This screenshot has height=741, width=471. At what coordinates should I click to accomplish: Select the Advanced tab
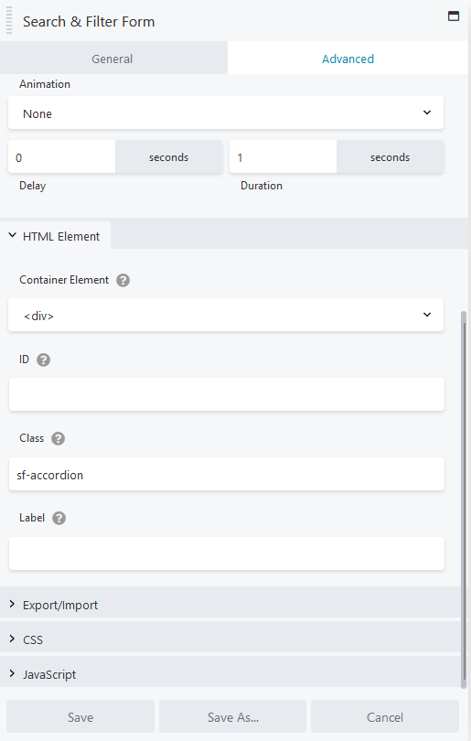click(348, 59)
